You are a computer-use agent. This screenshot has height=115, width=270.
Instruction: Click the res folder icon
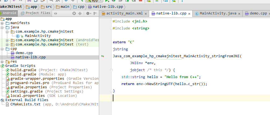pyautogui.click(x=8, y=62)
